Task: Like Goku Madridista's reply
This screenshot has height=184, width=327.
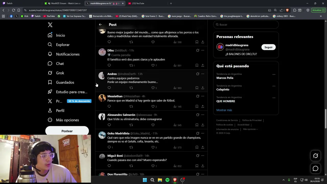Action: point(153,147)
